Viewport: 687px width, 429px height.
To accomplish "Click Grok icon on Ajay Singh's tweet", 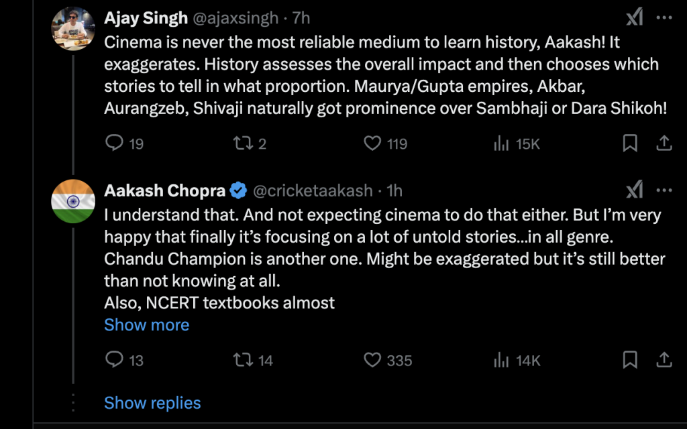I will 634,18.
